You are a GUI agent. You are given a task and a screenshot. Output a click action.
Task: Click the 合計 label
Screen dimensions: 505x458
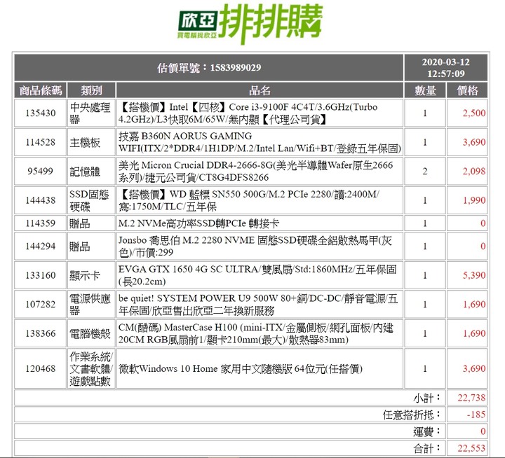pos(426,448)
